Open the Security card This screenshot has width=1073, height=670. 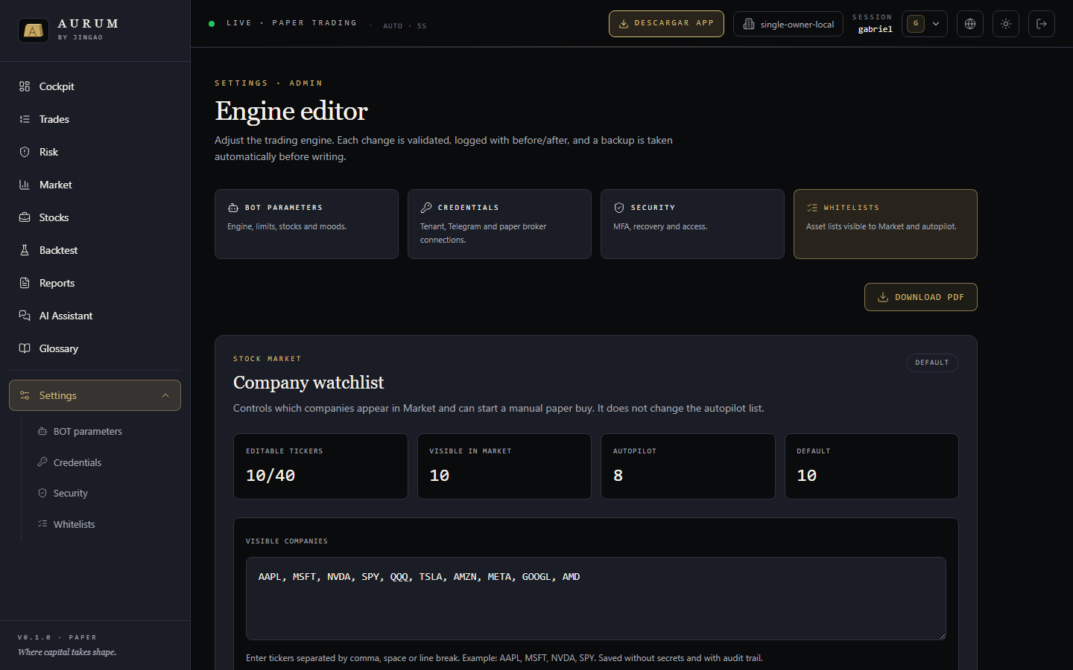click(x=692, y=224)
